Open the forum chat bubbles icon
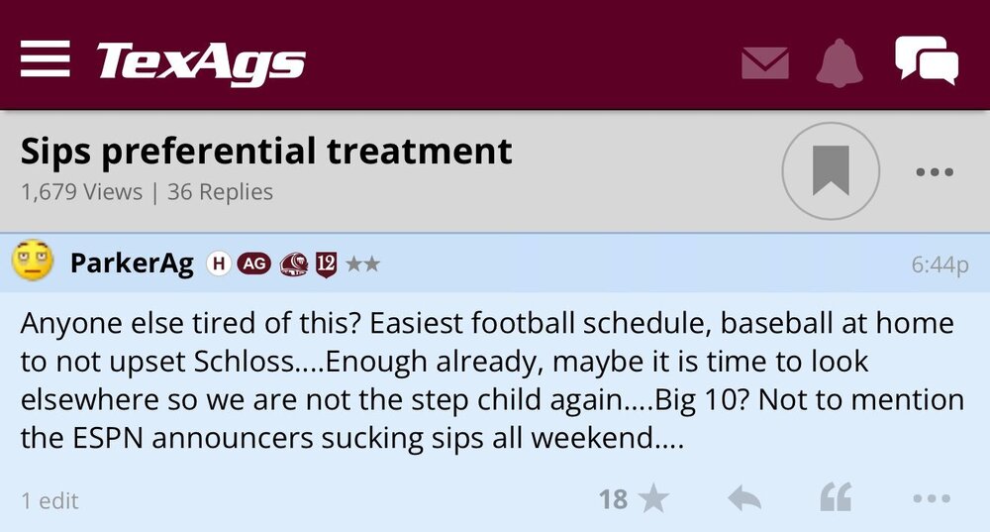990x532 pixels. click(x=926, y=60)
